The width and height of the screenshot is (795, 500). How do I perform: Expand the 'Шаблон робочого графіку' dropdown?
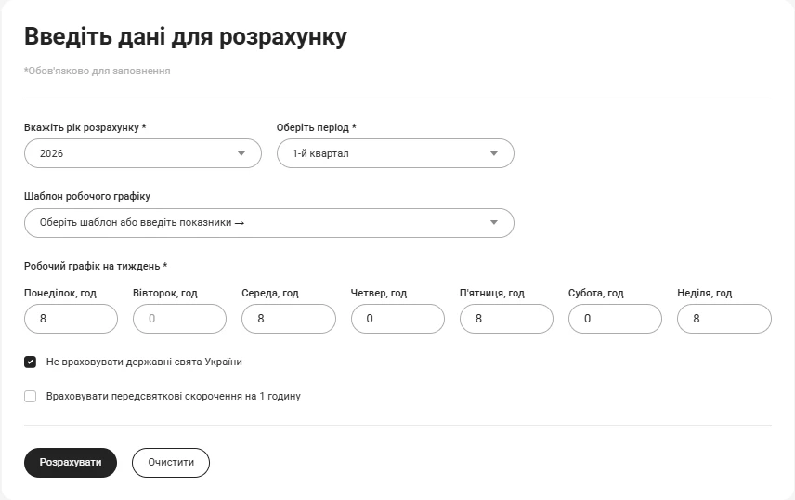click(x=260, y=223)
